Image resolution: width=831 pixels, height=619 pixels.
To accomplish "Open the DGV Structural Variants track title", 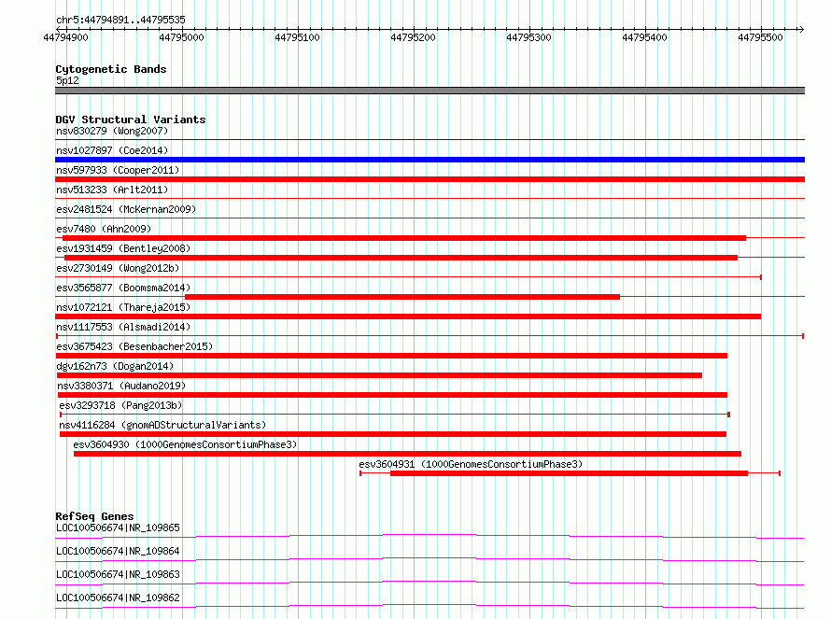I will [131, 120].
